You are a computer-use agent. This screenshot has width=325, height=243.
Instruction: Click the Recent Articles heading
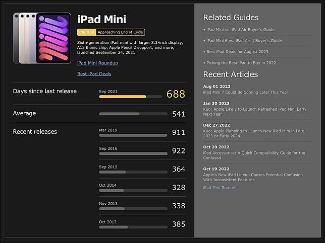(231, 74)
